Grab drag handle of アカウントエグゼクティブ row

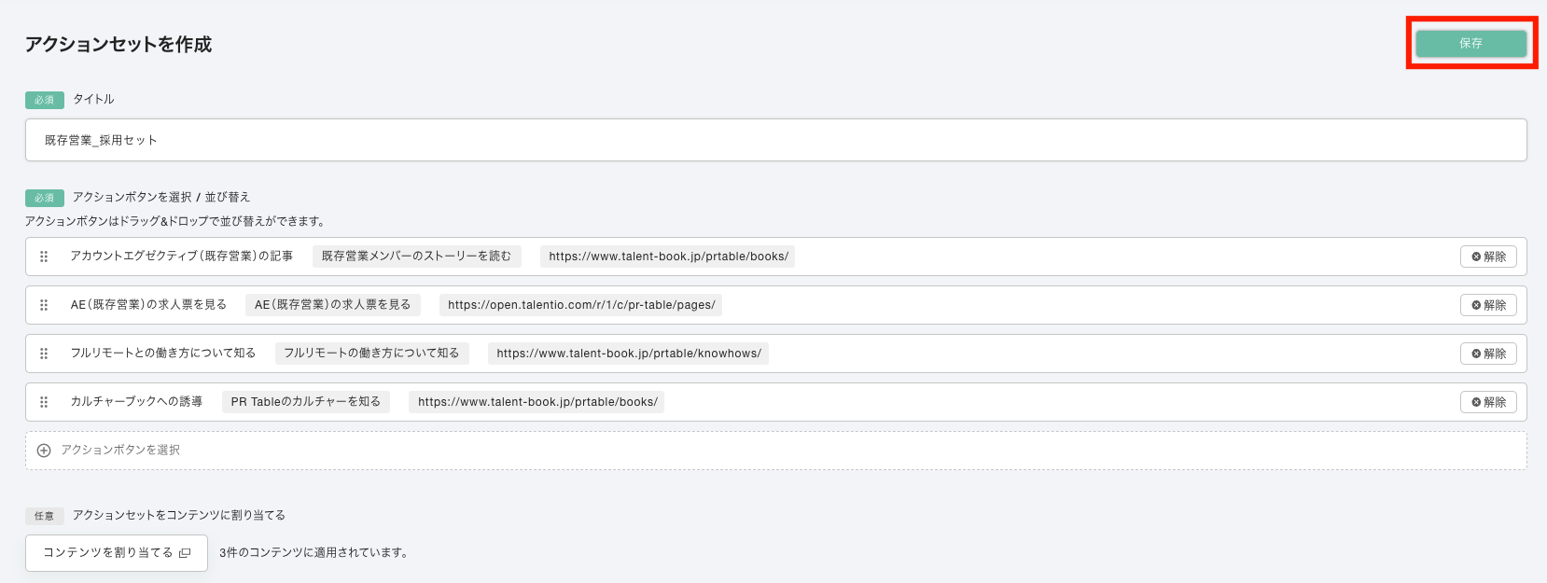coord(44,257)
